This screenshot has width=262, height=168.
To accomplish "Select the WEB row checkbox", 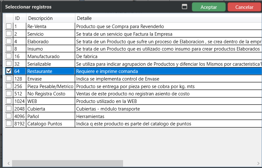I will (9, 101).
